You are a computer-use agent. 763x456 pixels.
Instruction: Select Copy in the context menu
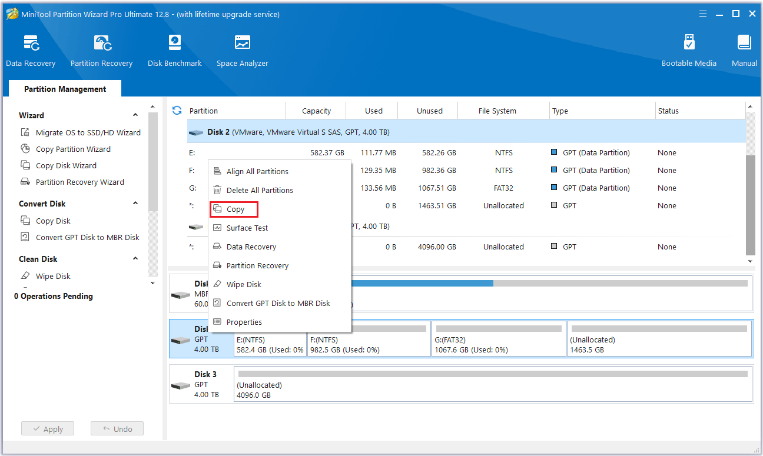(235, 209)
